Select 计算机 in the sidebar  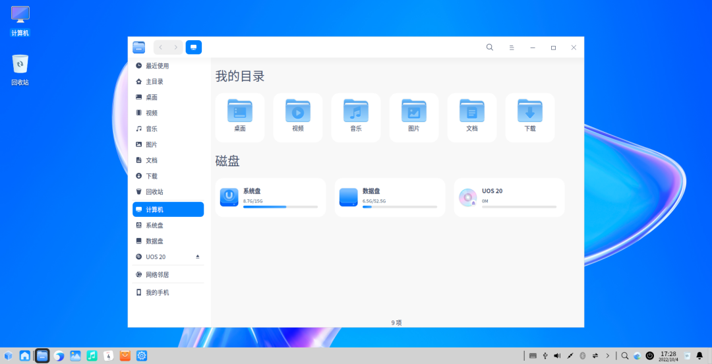click(x=168, y=210)
